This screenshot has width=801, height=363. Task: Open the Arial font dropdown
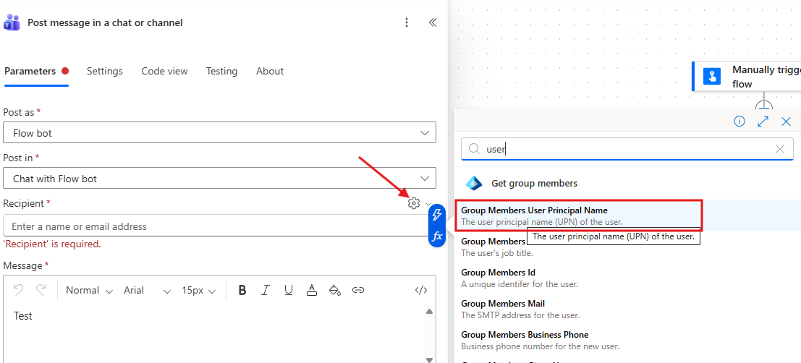tap(147, 290)
